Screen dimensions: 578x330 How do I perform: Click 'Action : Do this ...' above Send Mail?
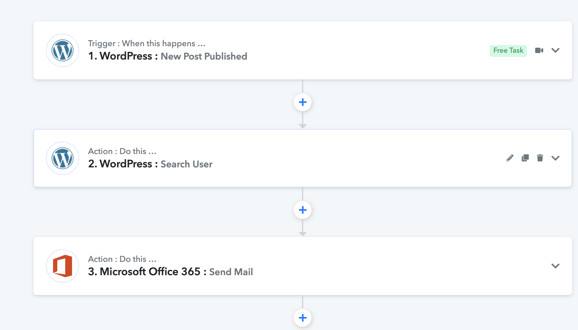(x=122, y=259)
